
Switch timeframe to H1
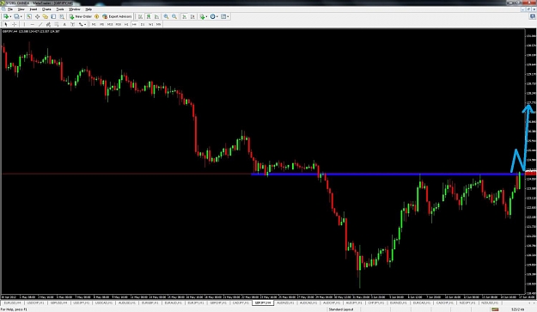click(126, 24)
